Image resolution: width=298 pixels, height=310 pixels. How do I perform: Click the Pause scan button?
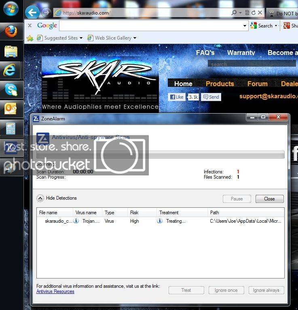click(237, 199)
